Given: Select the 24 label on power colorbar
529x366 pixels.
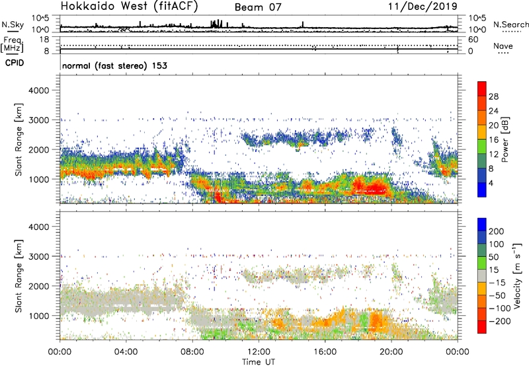Looking at the screenshot, I should point(493,111).
